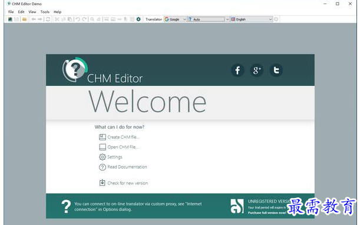Click the Open CHM File link
The height and width of the screenshot is (225, 360).
[123, 147]
